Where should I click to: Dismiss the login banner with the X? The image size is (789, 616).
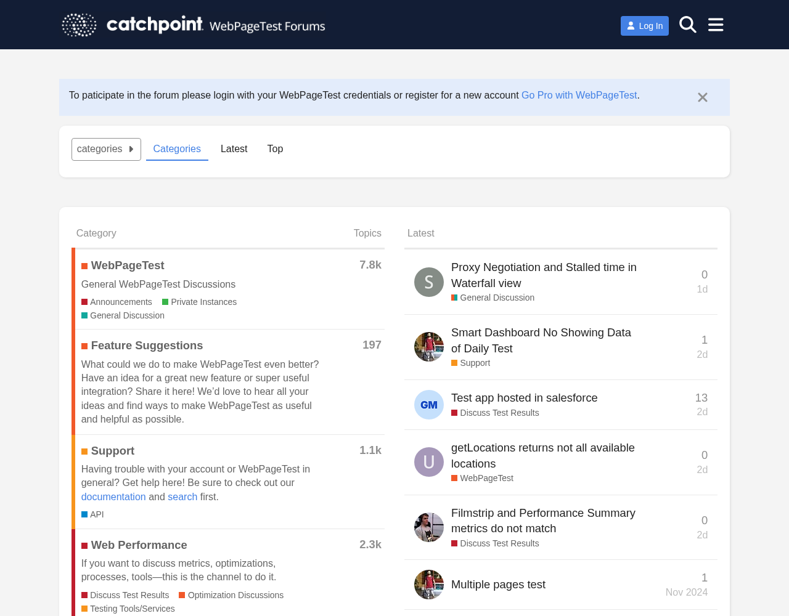[x=703, y=97]
